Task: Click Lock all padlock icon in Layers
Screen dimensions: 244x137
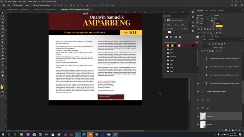Action: point(213,51)
